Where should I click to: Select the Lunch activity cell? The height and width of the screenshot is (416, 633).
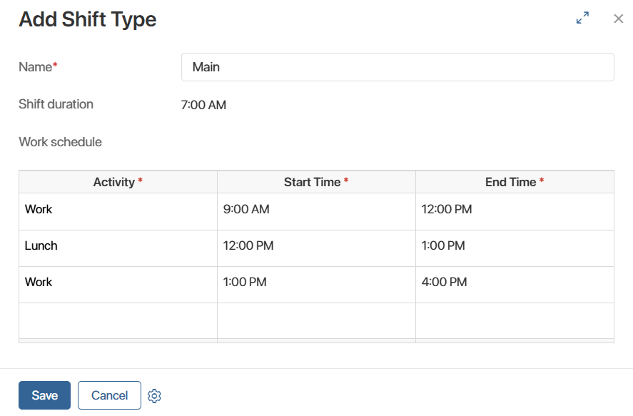click(118, 247)
